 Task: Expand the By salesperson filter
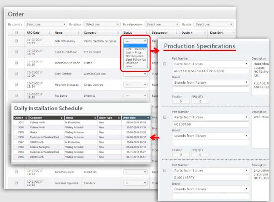pos(162,24)
